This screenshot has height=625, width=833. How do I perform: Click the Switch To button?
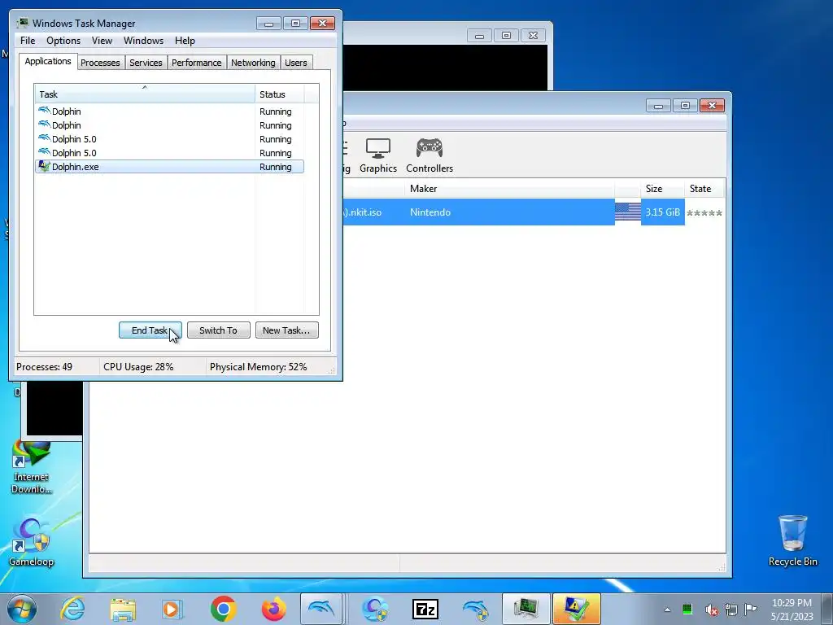click(218, 330)
